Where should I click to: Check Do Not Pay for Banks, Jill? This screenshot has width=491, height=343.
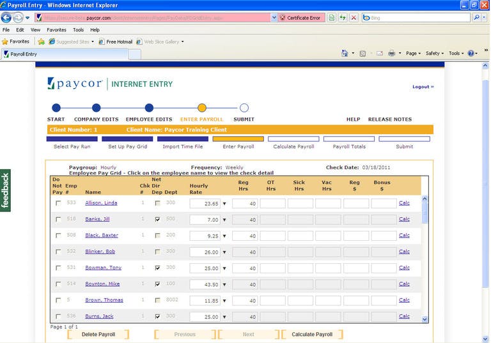coord(58,219)
